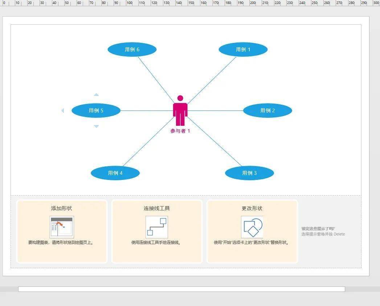Click the connector line to 用例 2
Image resolution: width=380 pixels, height=306 pixels.
[x=215, y=110]
